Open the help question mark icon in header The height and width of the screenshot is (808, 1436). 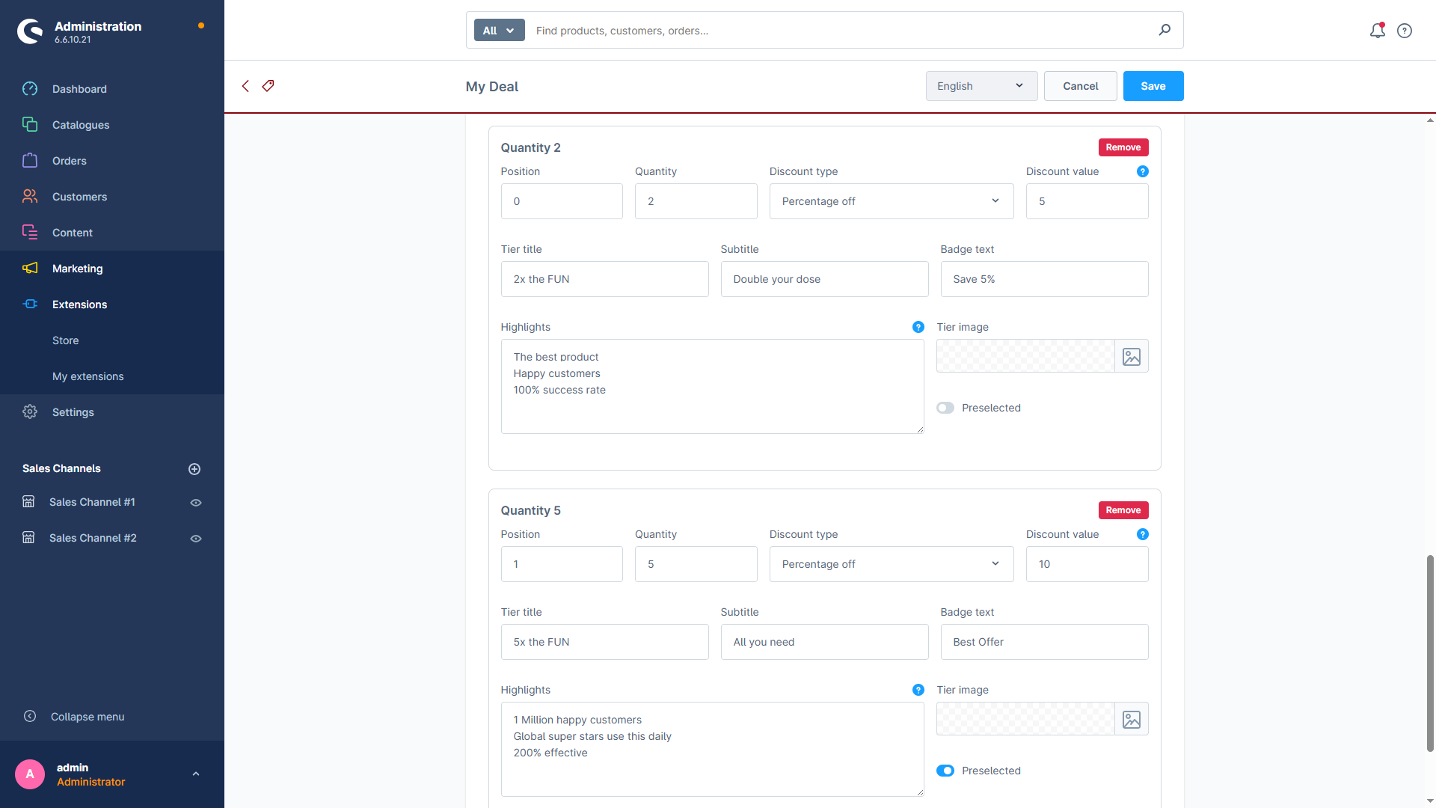point(1405,31)
